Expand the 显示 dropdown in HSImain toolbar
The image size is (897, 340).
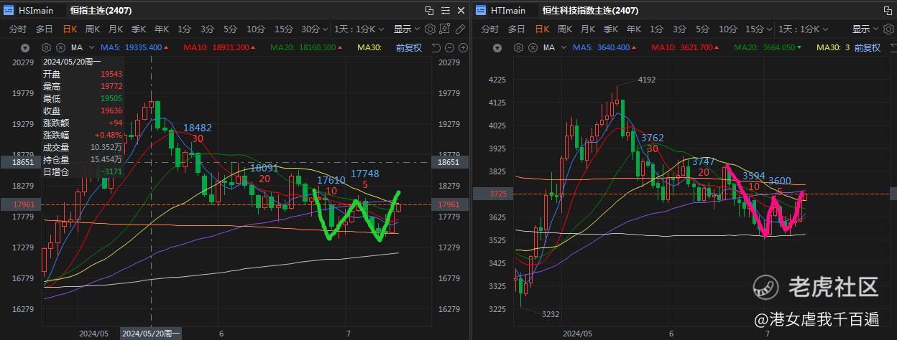(406, 29)
